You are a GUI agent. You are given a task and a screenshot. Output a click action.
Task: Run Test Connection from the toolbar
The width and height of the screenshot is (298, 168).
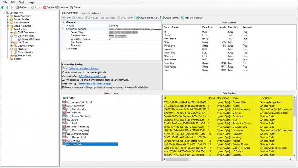coord(183,18)
